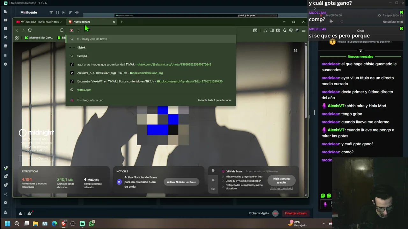Open File Explorer from the taskbar
This screenshot has width=408, height=229.
coord(35,224)
